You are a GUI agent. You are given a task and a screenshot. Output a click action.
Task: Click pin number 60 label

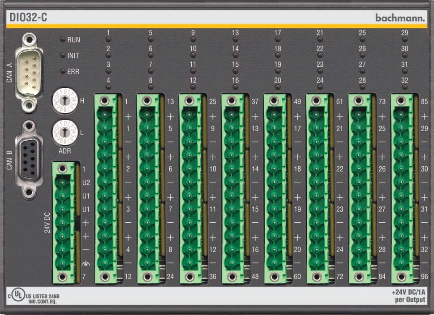[297, 276]
